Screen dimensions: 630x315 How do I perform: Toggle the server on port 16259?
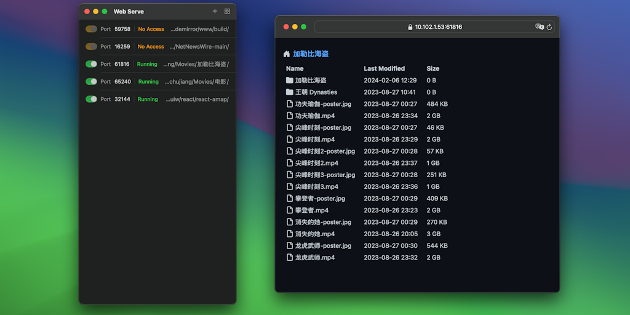(91, 46)
